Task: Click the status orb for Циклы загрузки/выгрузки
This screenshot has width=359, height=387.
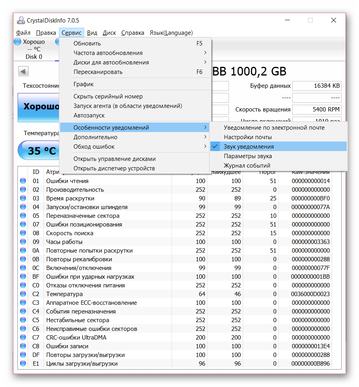Action: [x=23, y=364]
